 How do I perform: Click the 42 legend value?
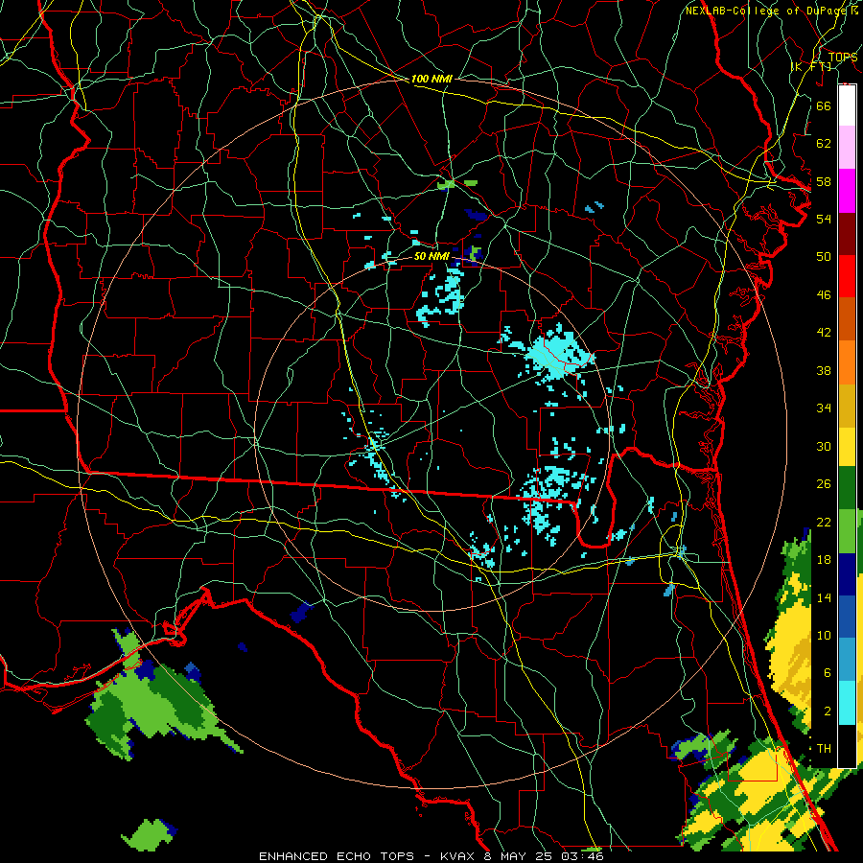coord(824,333)
